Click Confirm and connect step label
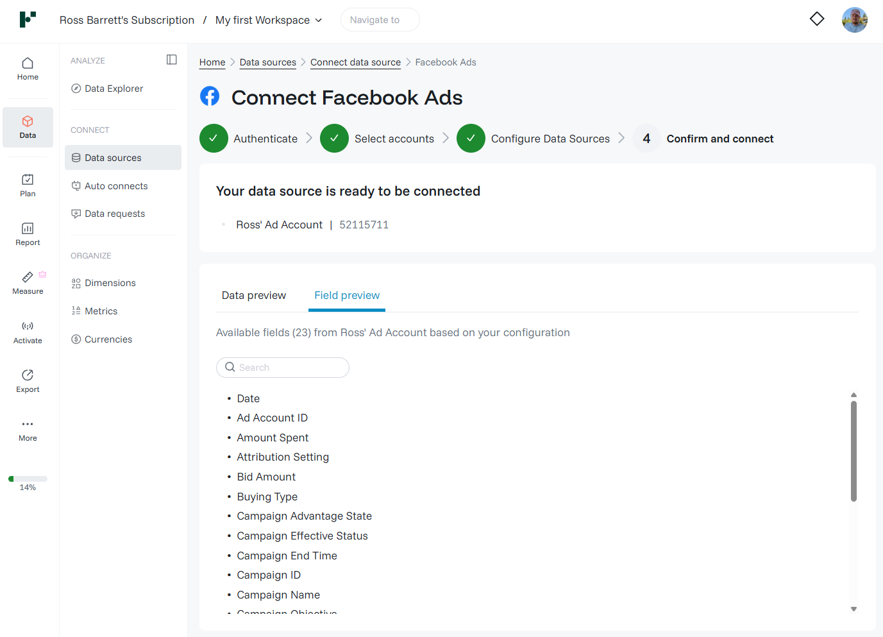 pos(720,139)
